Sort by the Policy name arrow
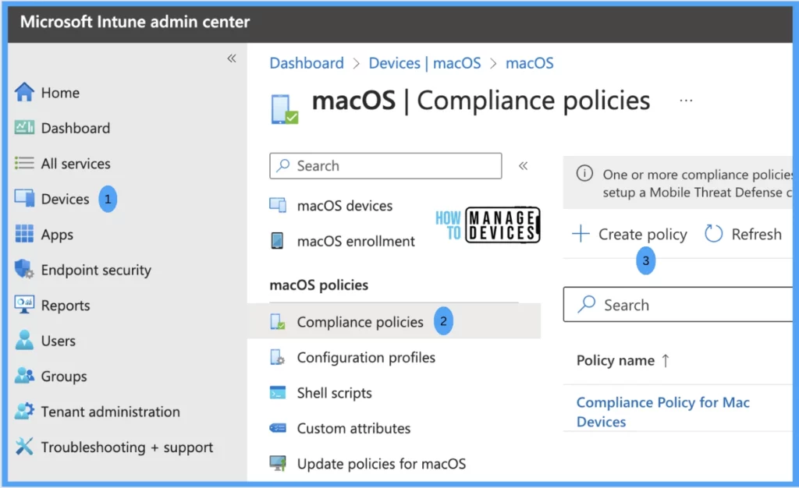The height and width of the screenshot is (488, 799). 666,360
